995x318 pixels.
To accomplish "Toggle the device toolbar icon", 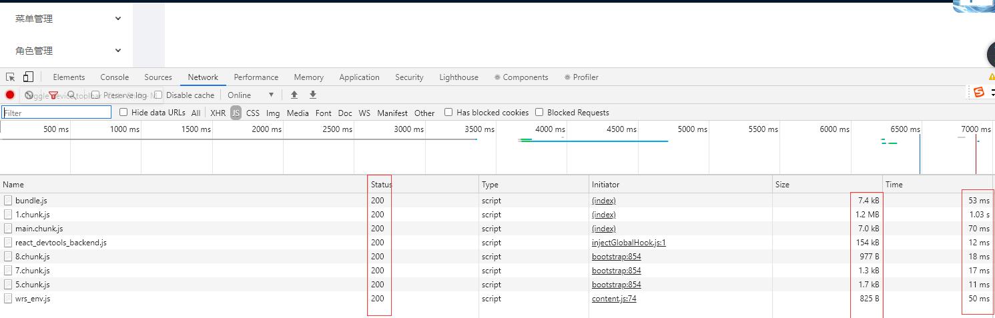I will 28,77.
